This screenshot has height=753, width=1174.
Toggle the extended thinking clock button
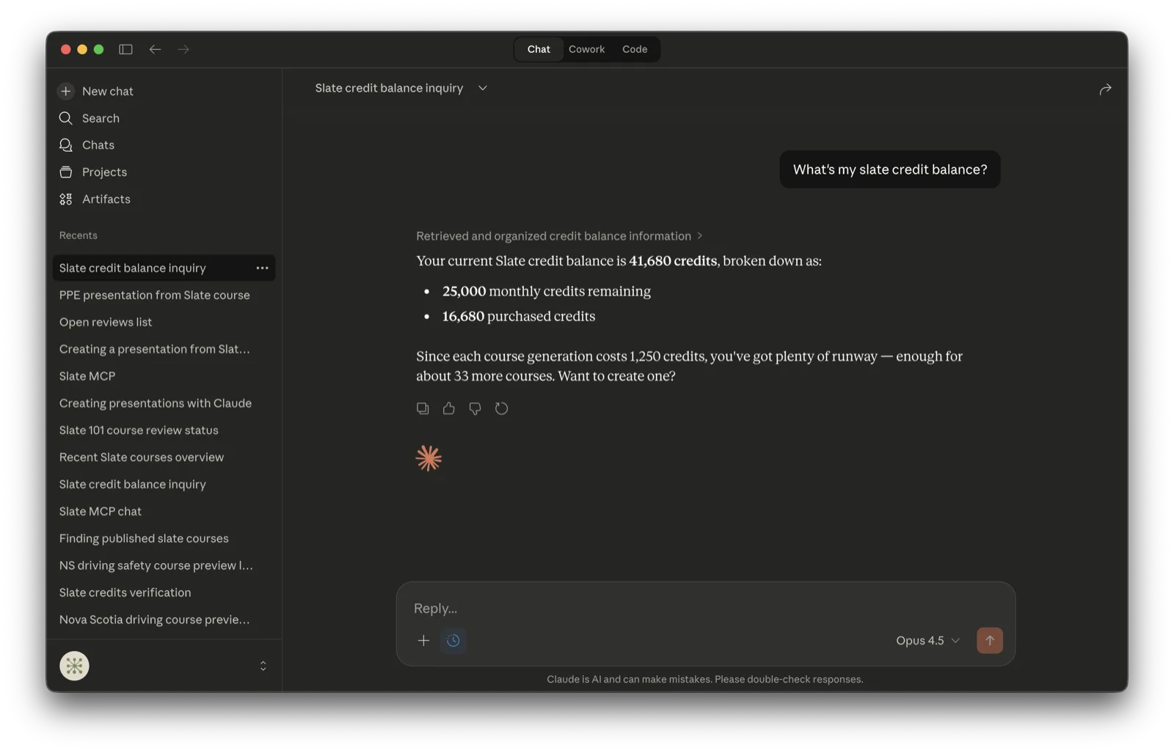453,641
